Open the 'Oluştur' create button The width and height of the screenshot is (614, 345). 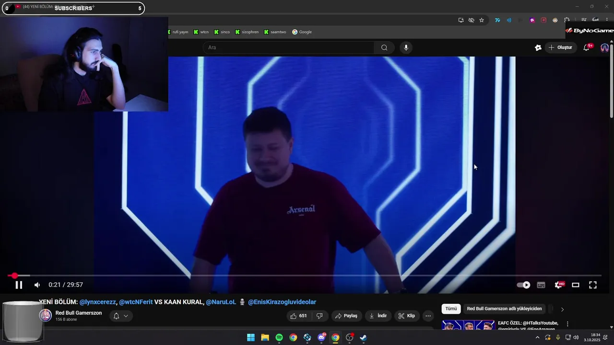click(x=560, y=47)
